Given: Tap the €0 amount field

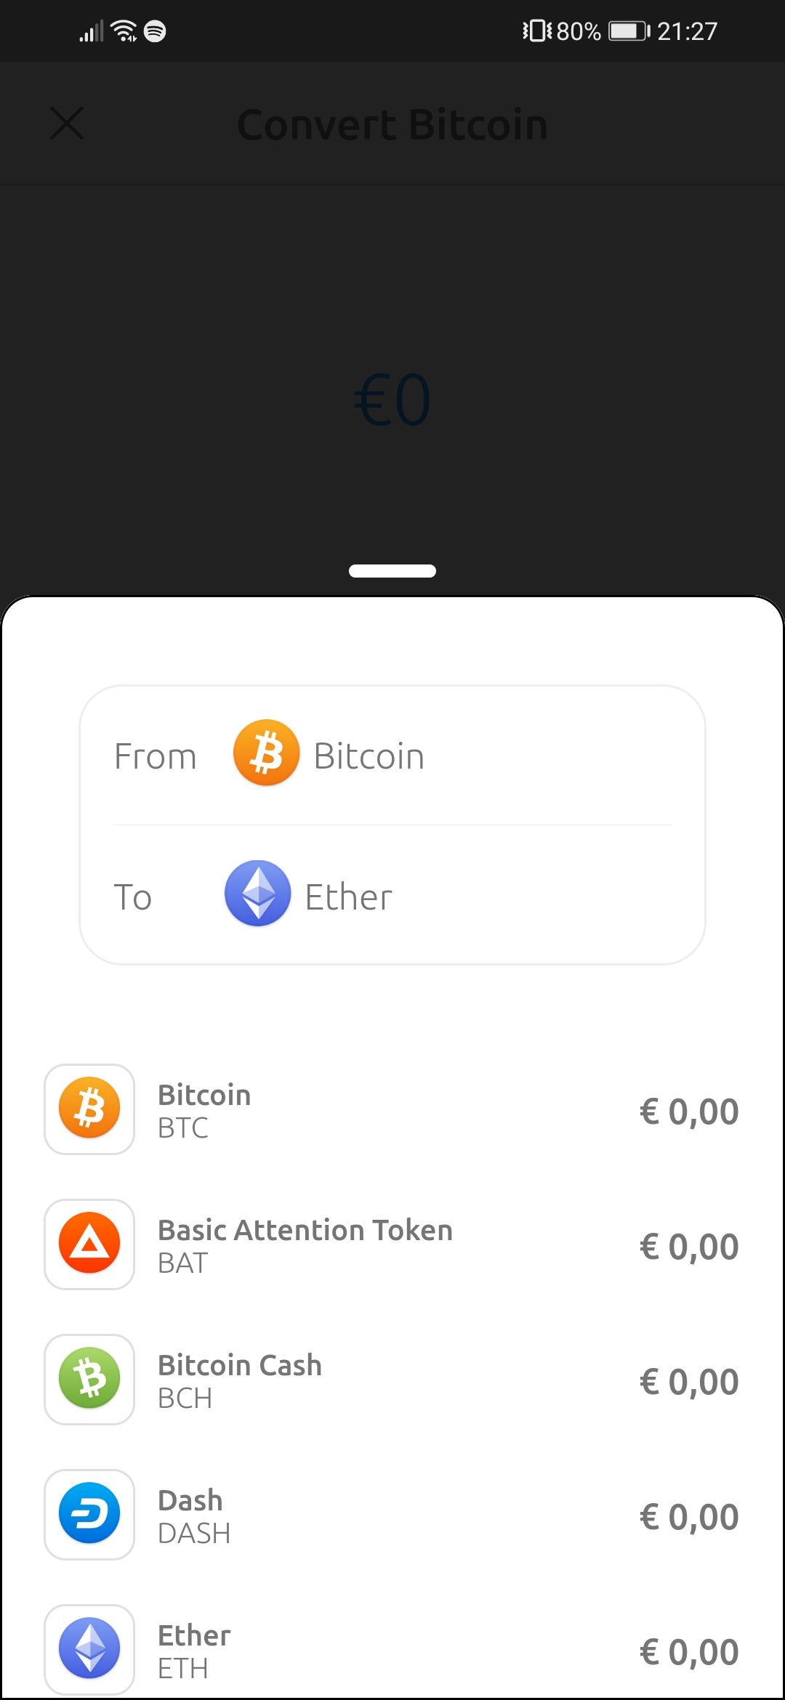Looking at the screenshot, I should pos(392,400).
